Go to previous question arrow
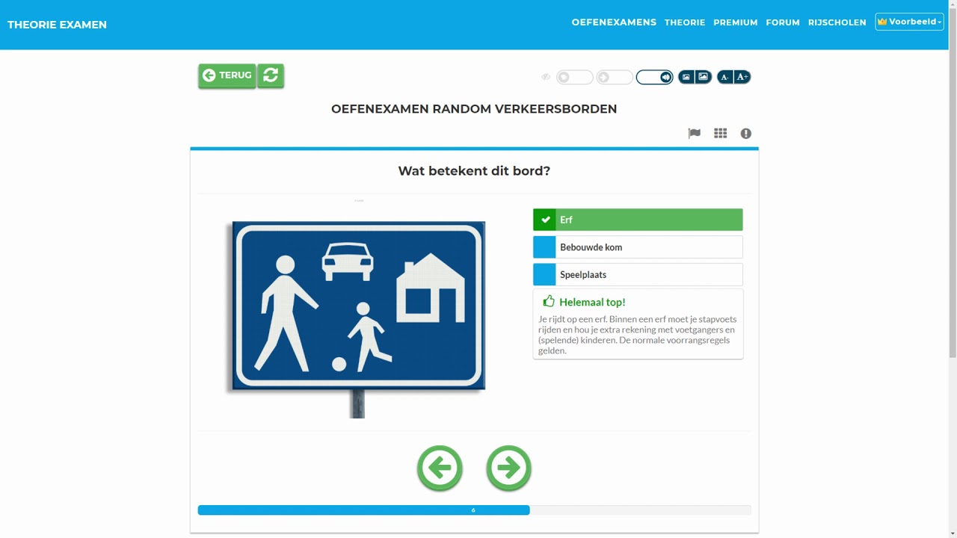Screen dimensions: 957x538 [x=440, y=469]
